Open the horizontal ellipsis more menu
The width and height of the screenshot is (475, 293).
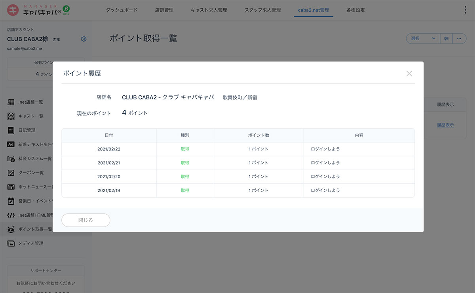[x=459, y=38]
